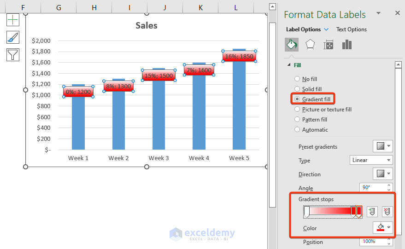Screen dimensions: 405x249
Task: Click the $1,000 axis value
Action: click(x=41, y=95)
